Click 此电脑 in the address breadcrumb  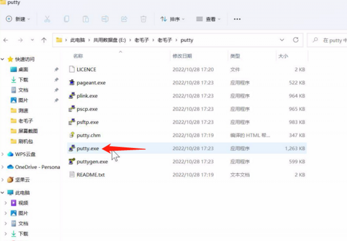78,40
